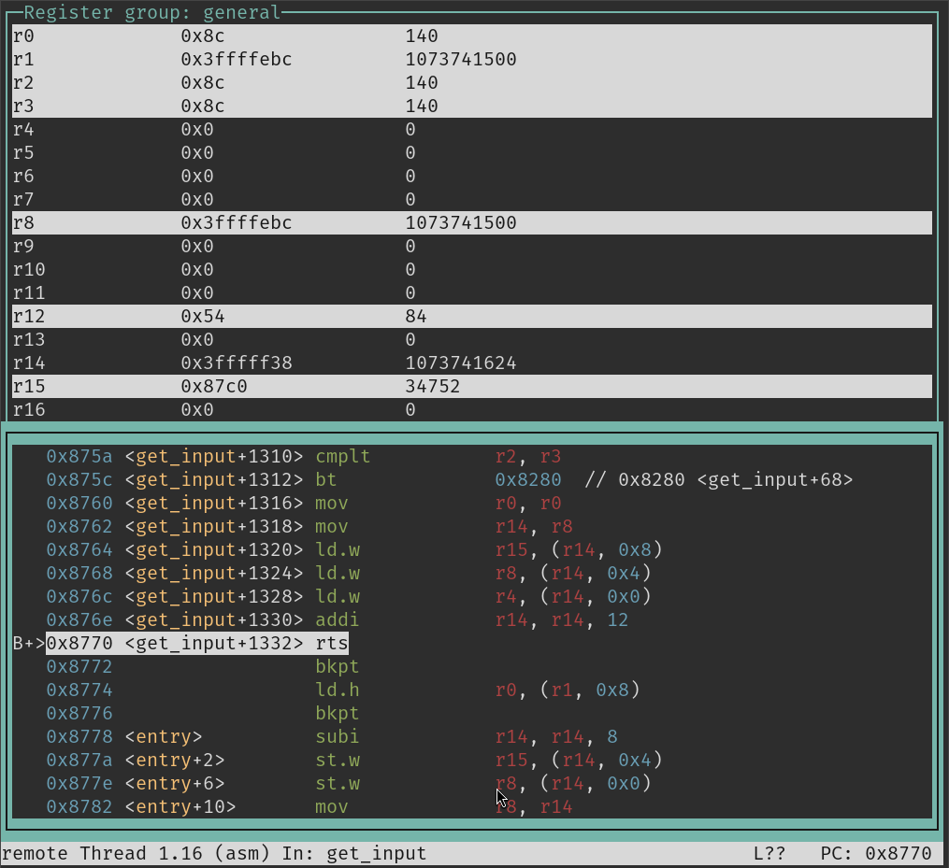Image resolution: width=949 pixels, height=868 pixels.
Task: Select the r11 register name
Action: coord(29,292)
